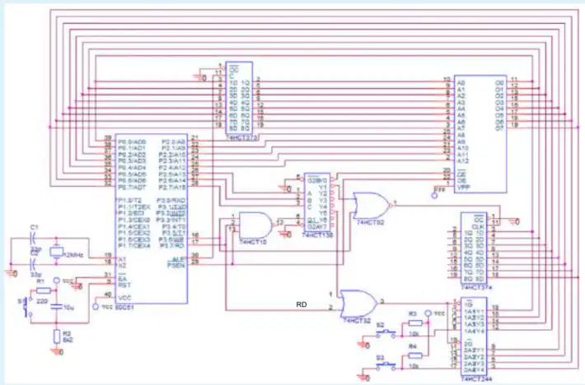Select capacitor C1 symbol

(x=33, y=237)
